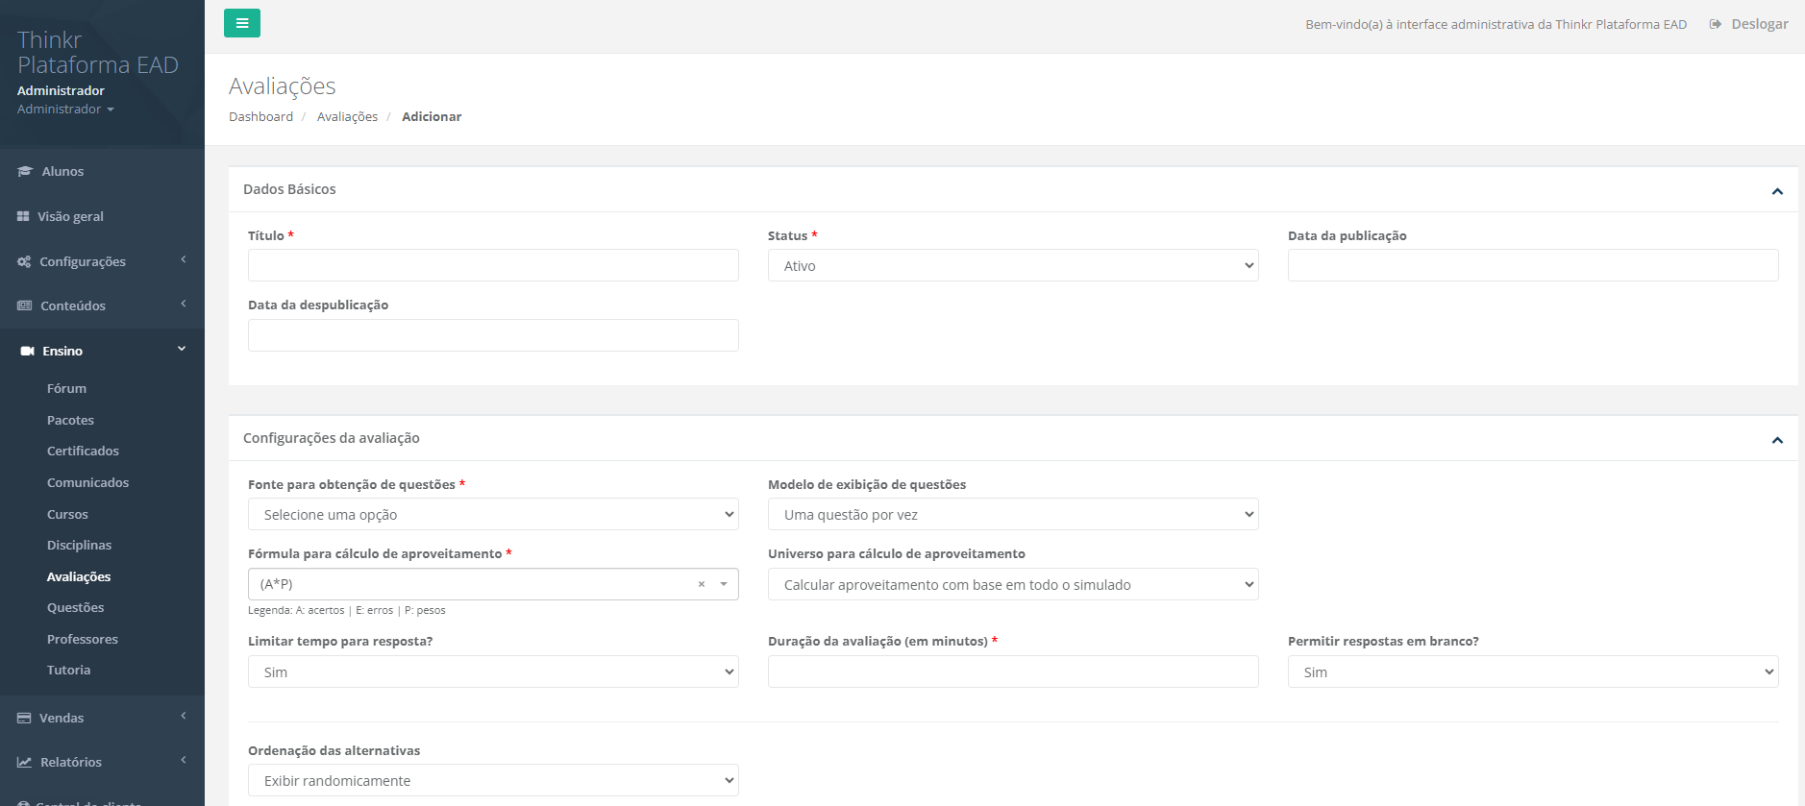Open the Fórmula para cálculo dropdown arrow
Image resolution: width=1805 pixels, height=806 pixels.
[x=724, y=584]
